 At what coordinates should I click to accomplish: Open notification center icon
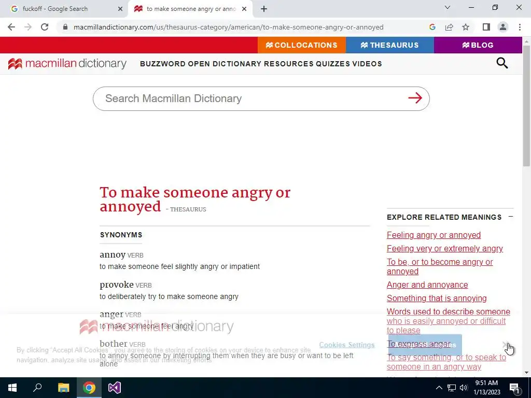pyautogui.click(x=514, y=388)
